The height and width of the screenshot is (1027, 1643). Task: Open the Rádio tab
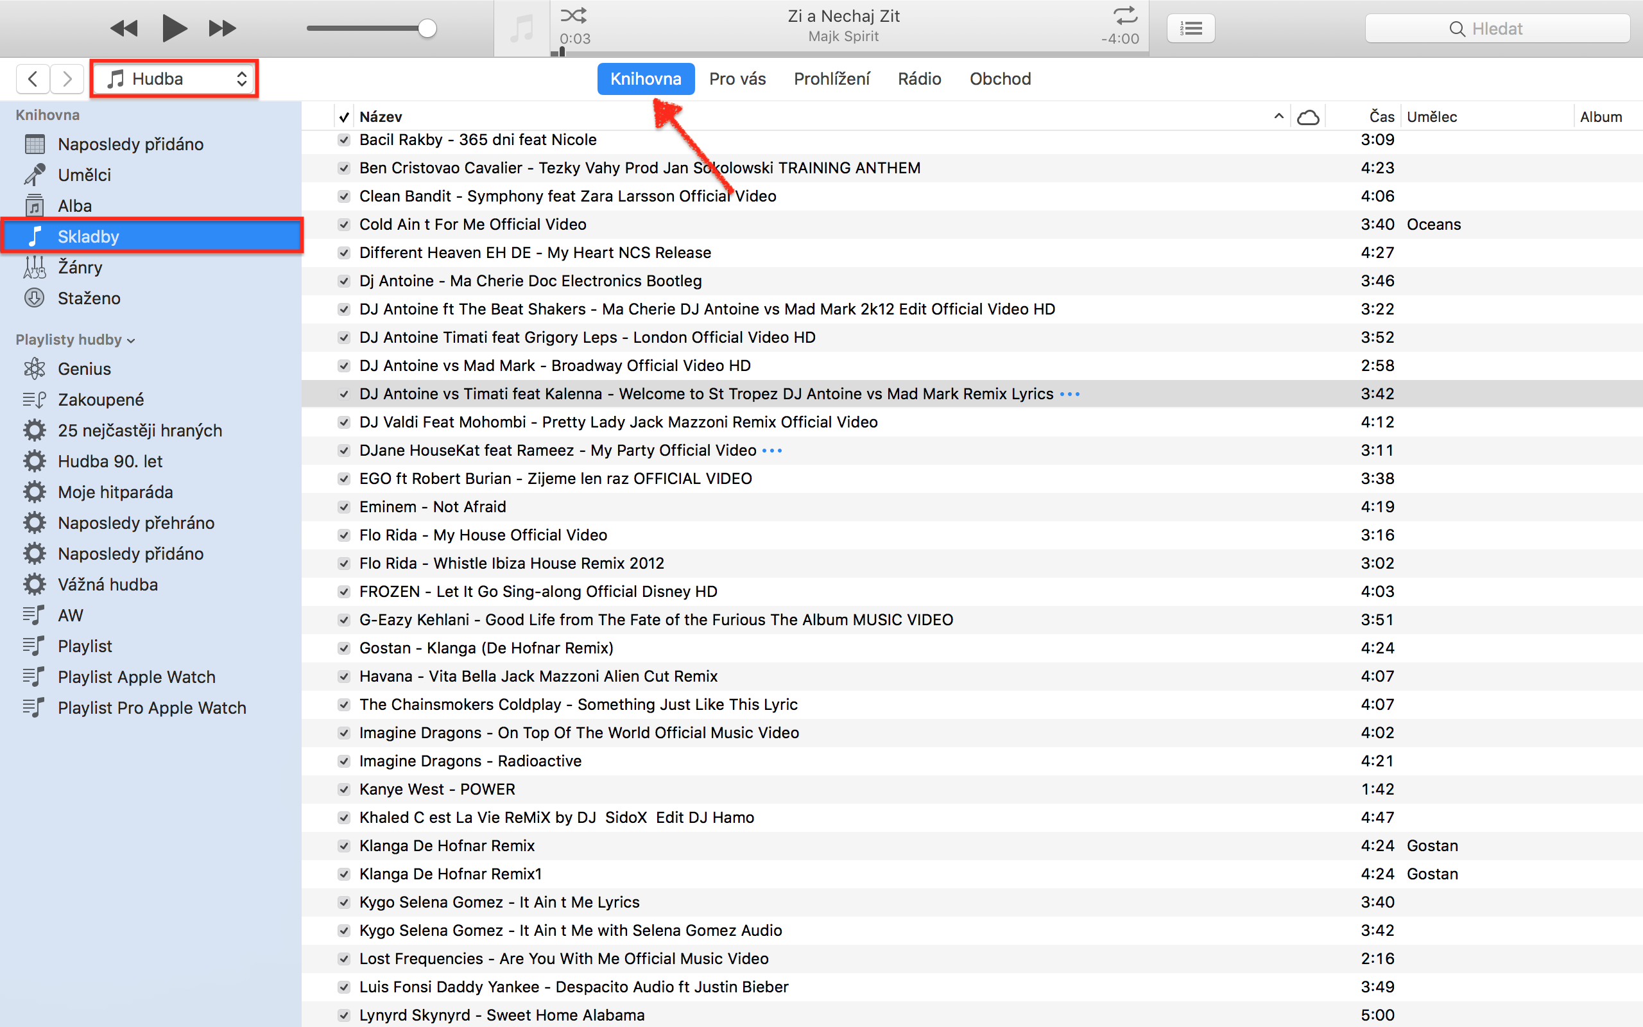click(x=919, y=79)
